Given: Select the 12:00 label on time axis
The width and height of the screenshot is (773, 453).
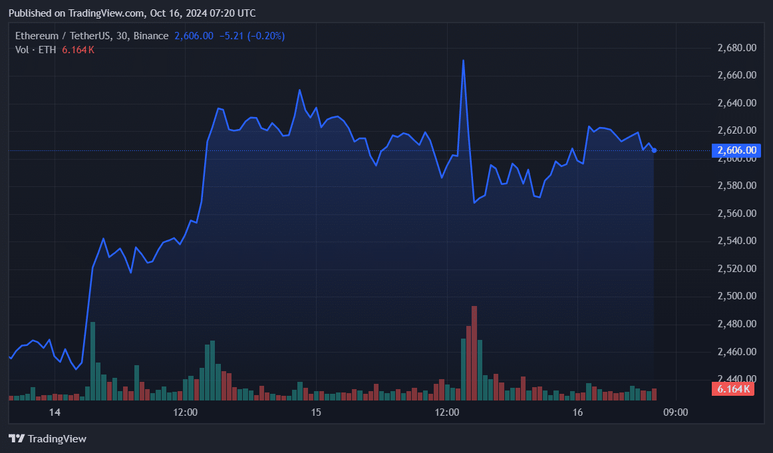Looking at the screenshot, I should pos(186,412).
